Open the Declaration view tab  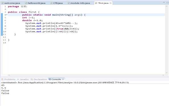pos(39,79)
